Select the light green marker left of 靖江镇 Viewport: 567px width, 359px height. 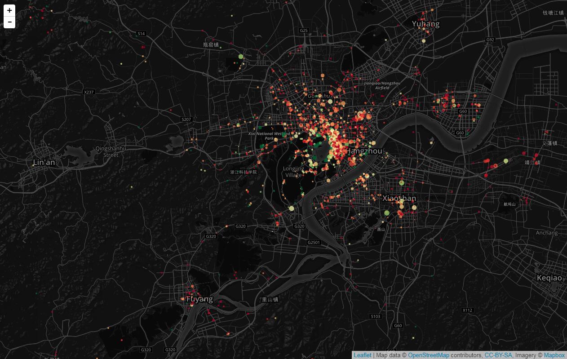click(506, 161)
